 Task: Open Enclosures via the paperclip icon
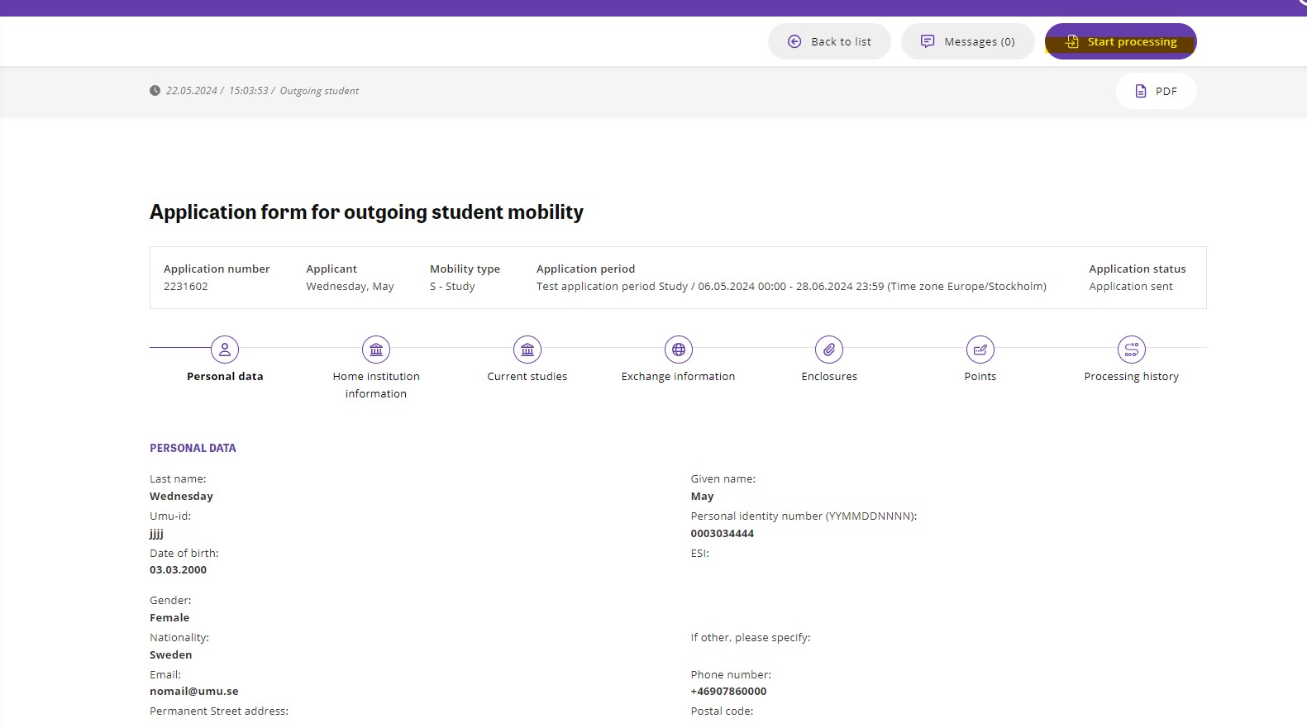(x=829, y=350)
